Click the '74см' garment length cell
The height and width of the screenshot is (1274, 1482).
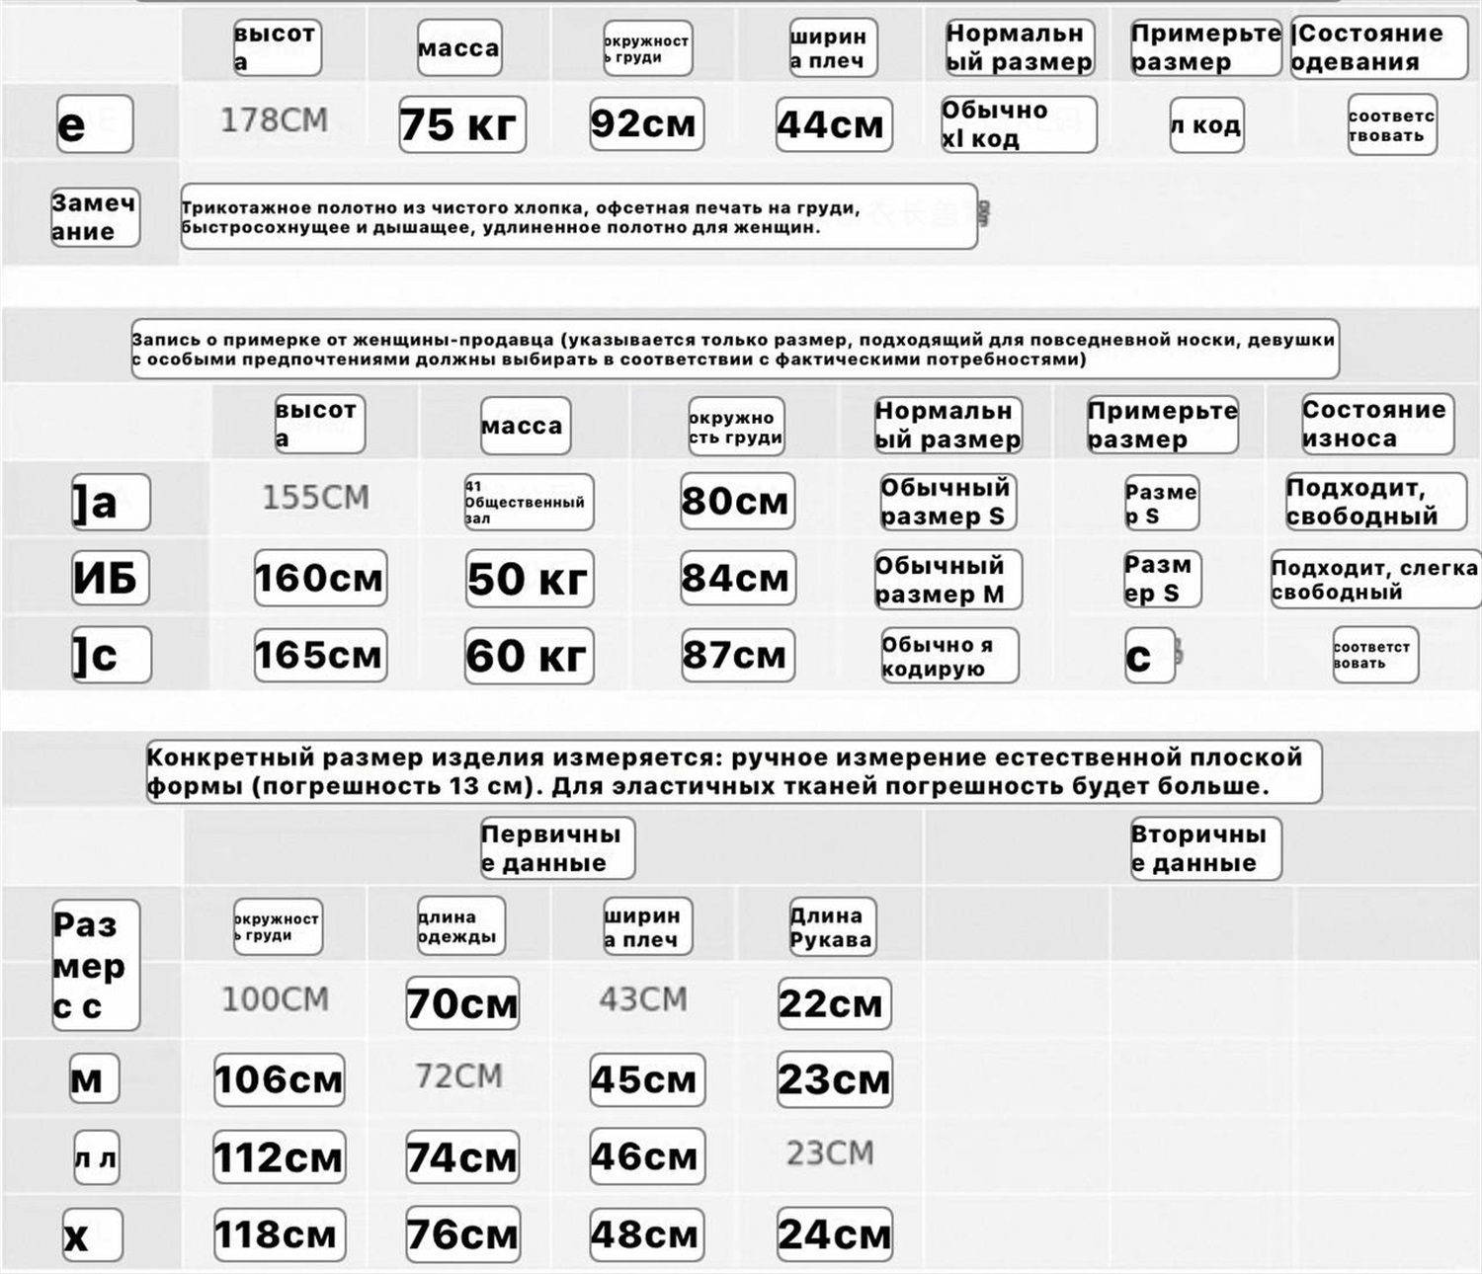[462, 1156]
